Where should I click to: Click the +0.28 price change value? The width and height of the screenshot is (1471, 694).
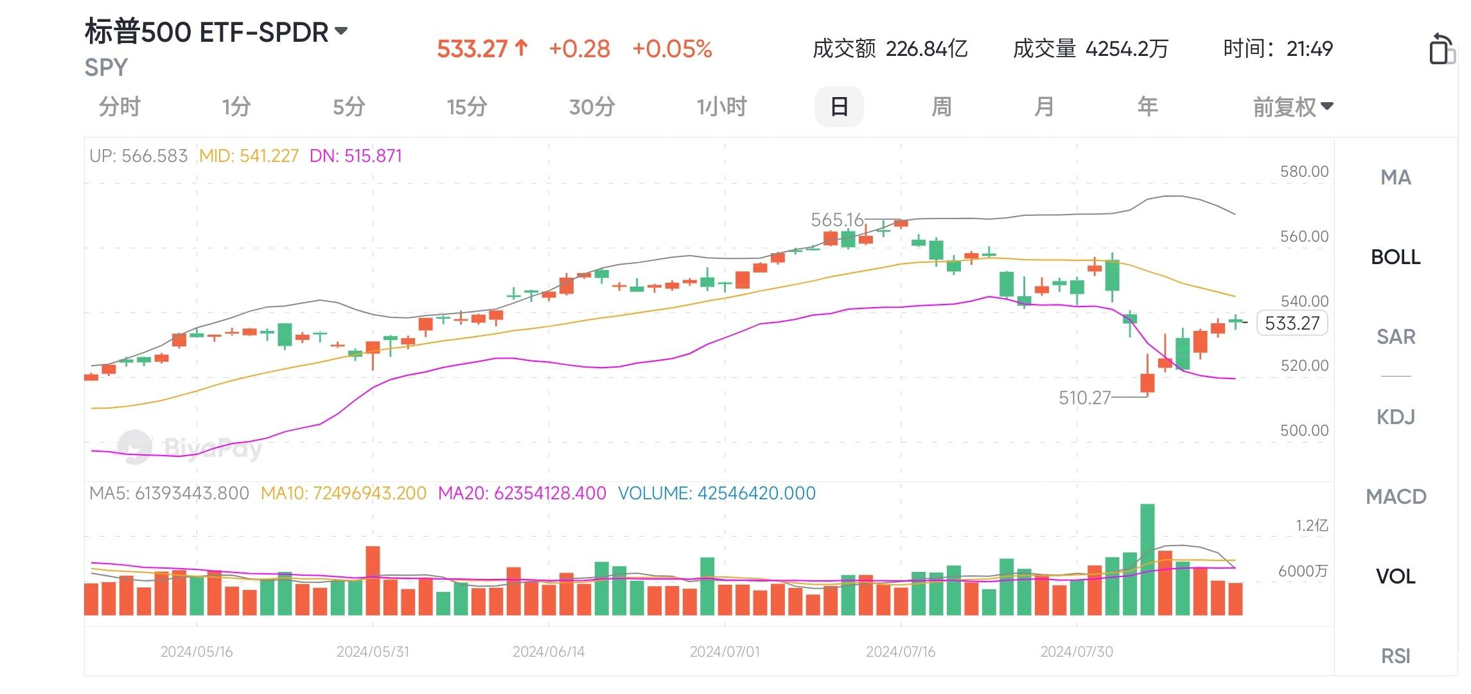[x=579, y=49]
